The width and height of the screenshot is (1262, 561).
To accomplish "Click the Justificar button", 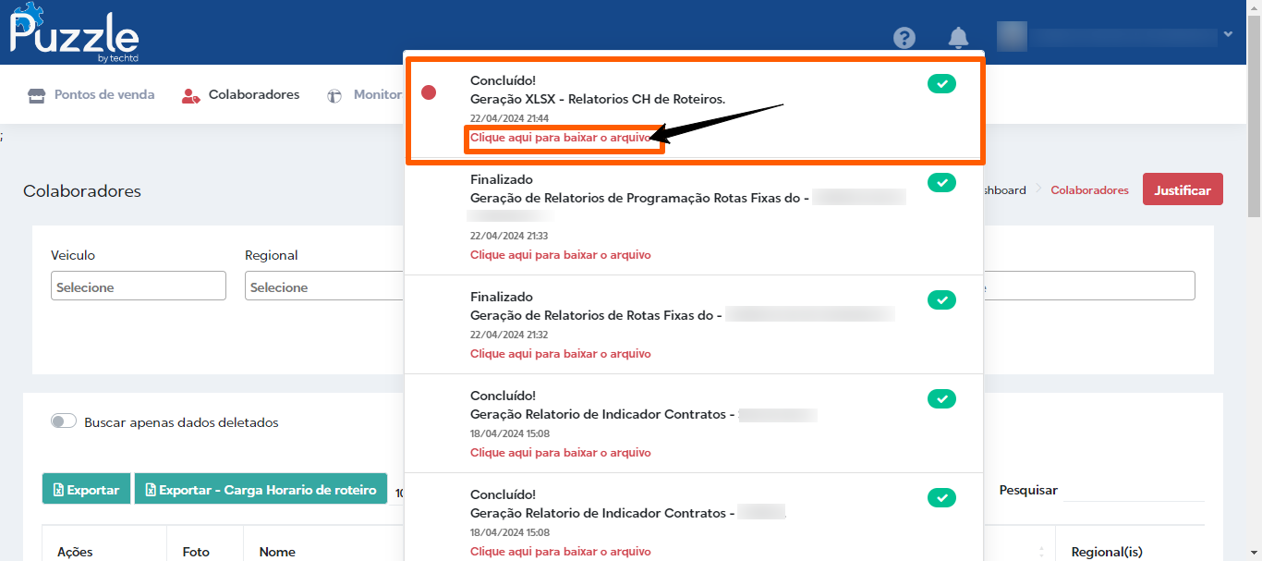I will (x=1183, y=189).
